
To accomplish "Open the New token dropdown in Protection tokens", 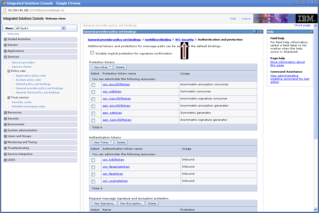I will pos(103,67).
